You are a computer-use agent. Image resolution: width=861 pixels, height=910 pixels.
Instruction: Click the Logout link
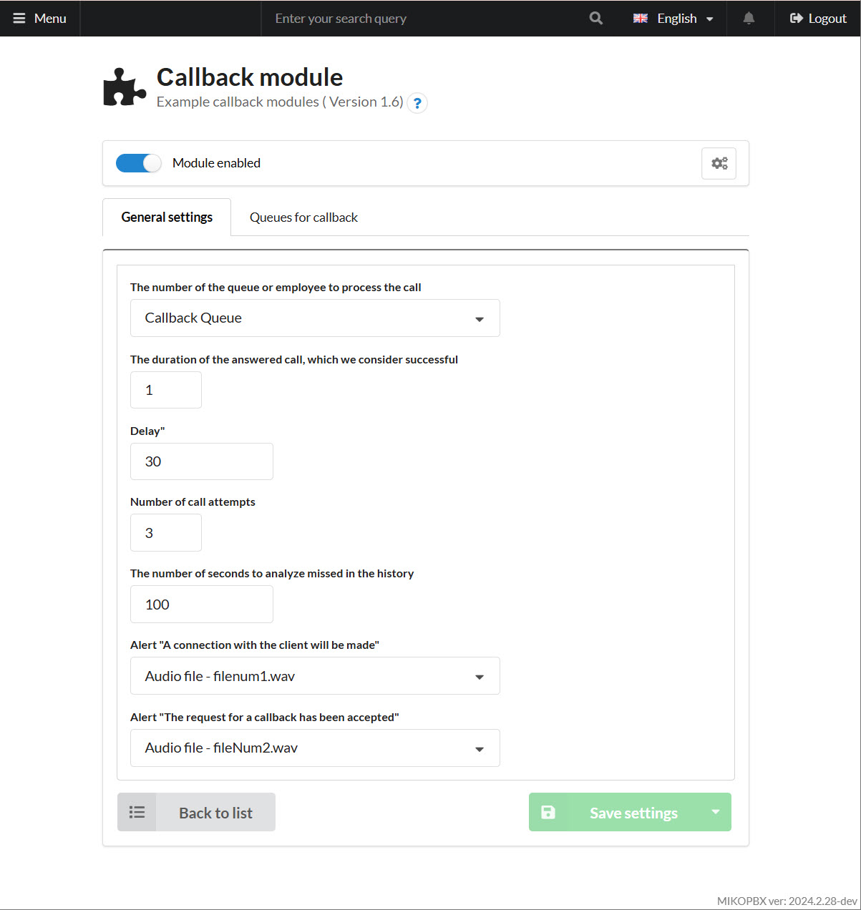[818, 19]
